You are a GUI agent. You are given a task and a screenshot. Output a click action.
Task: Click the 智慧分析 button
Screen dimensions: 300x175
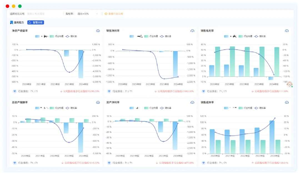tap(36, 22)
